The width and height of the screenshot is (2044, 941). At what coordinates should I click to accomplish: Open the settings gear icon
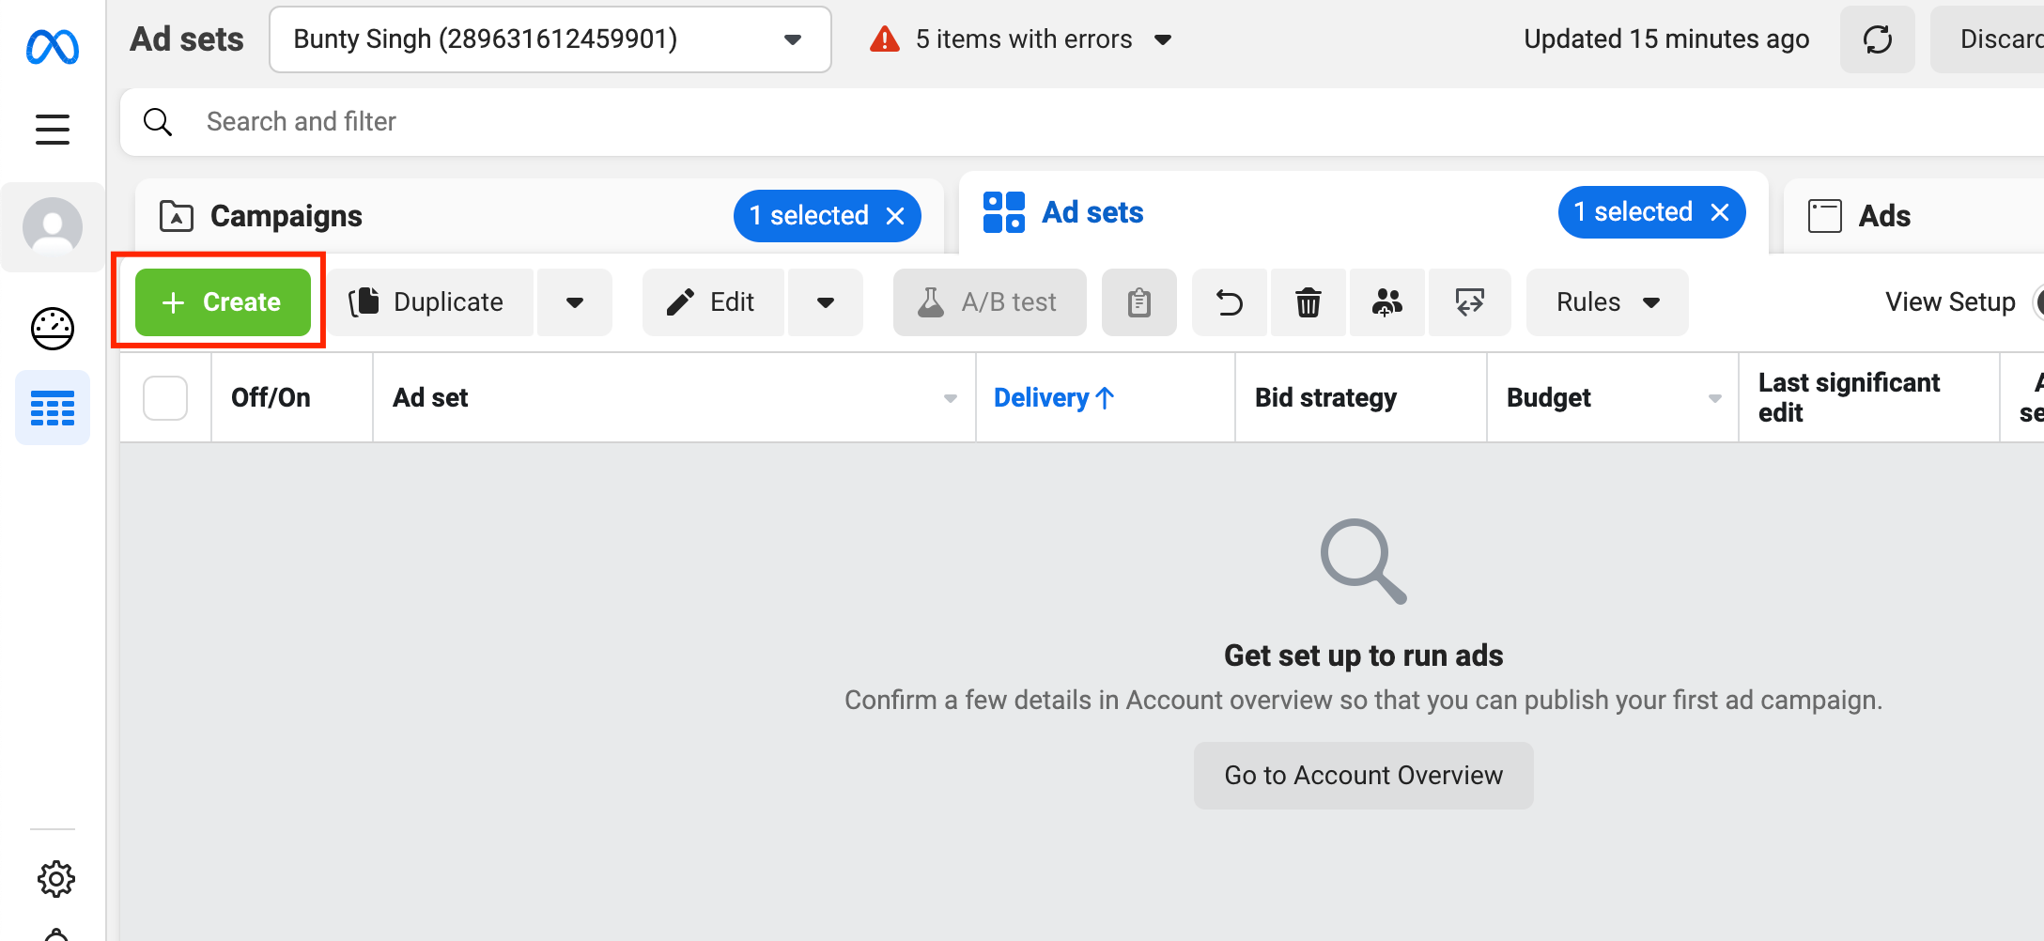[x=56, y=879]
